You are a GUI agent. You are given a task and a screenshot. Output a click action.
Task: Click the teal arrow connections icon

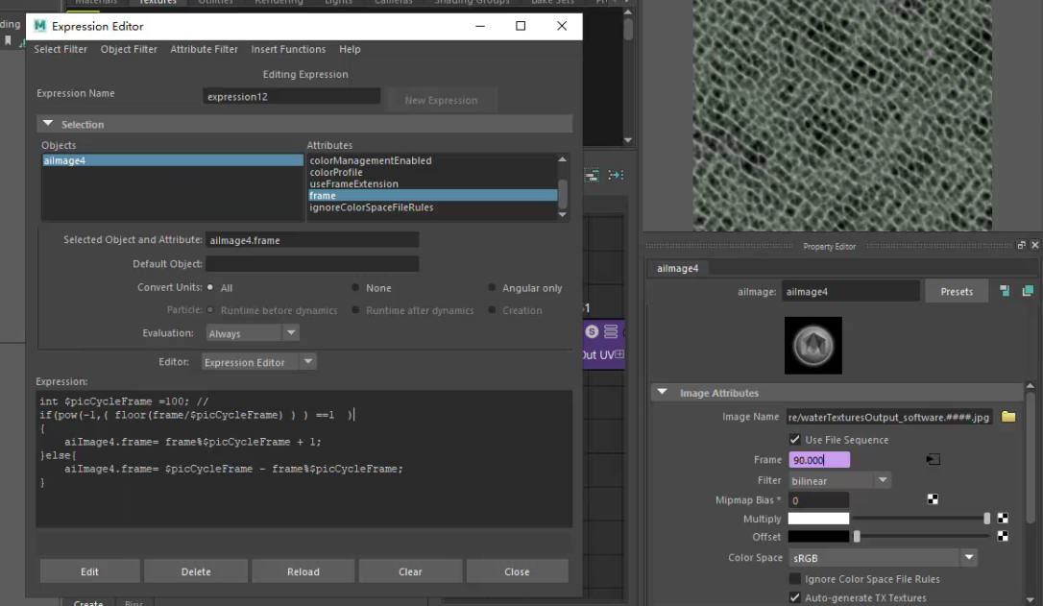click(616, 175)
